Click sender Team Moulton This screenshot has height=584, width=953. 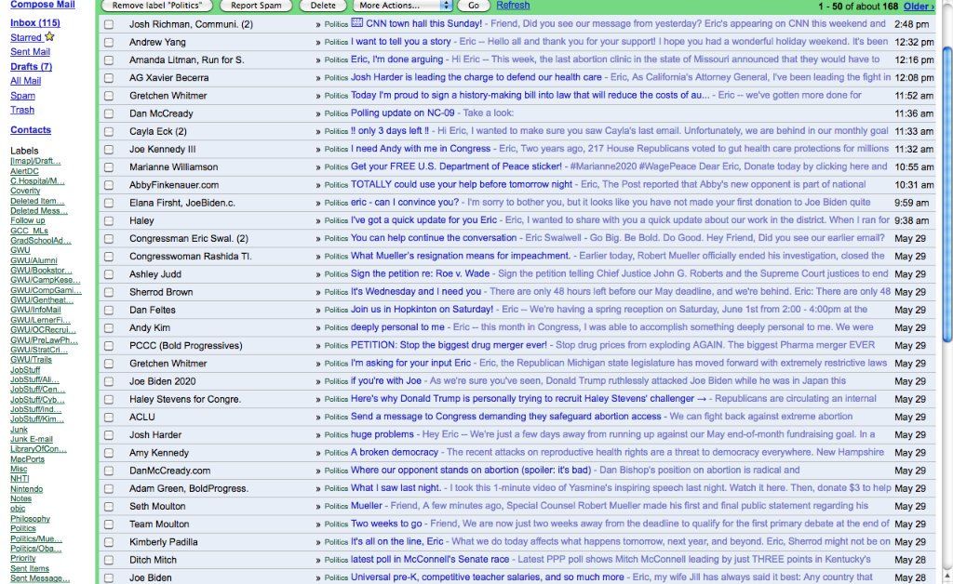[159, 524]
